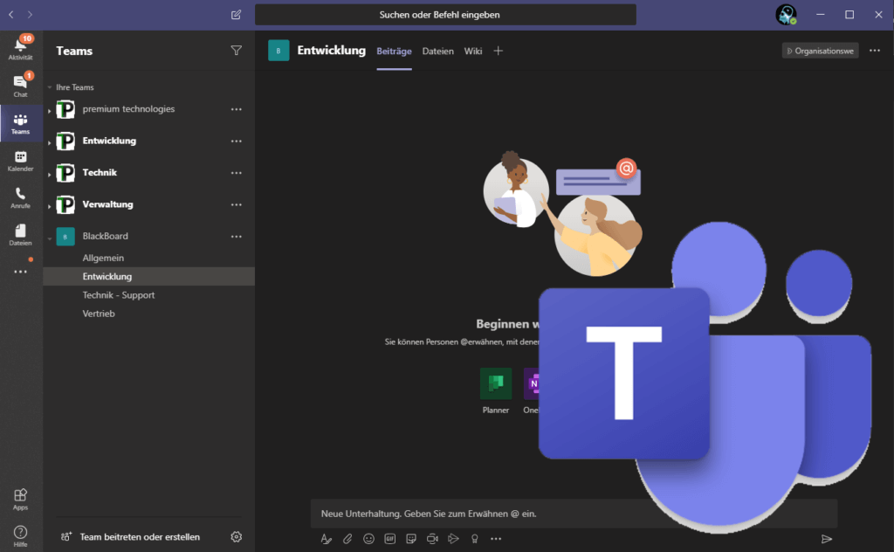Open the Kalender view
The image size is (894, 552).
[21, 160]
